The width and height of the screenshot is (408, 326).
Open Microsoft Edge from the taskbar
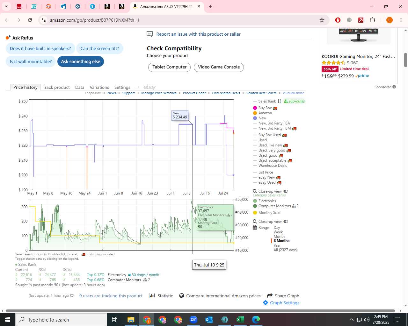256,320
